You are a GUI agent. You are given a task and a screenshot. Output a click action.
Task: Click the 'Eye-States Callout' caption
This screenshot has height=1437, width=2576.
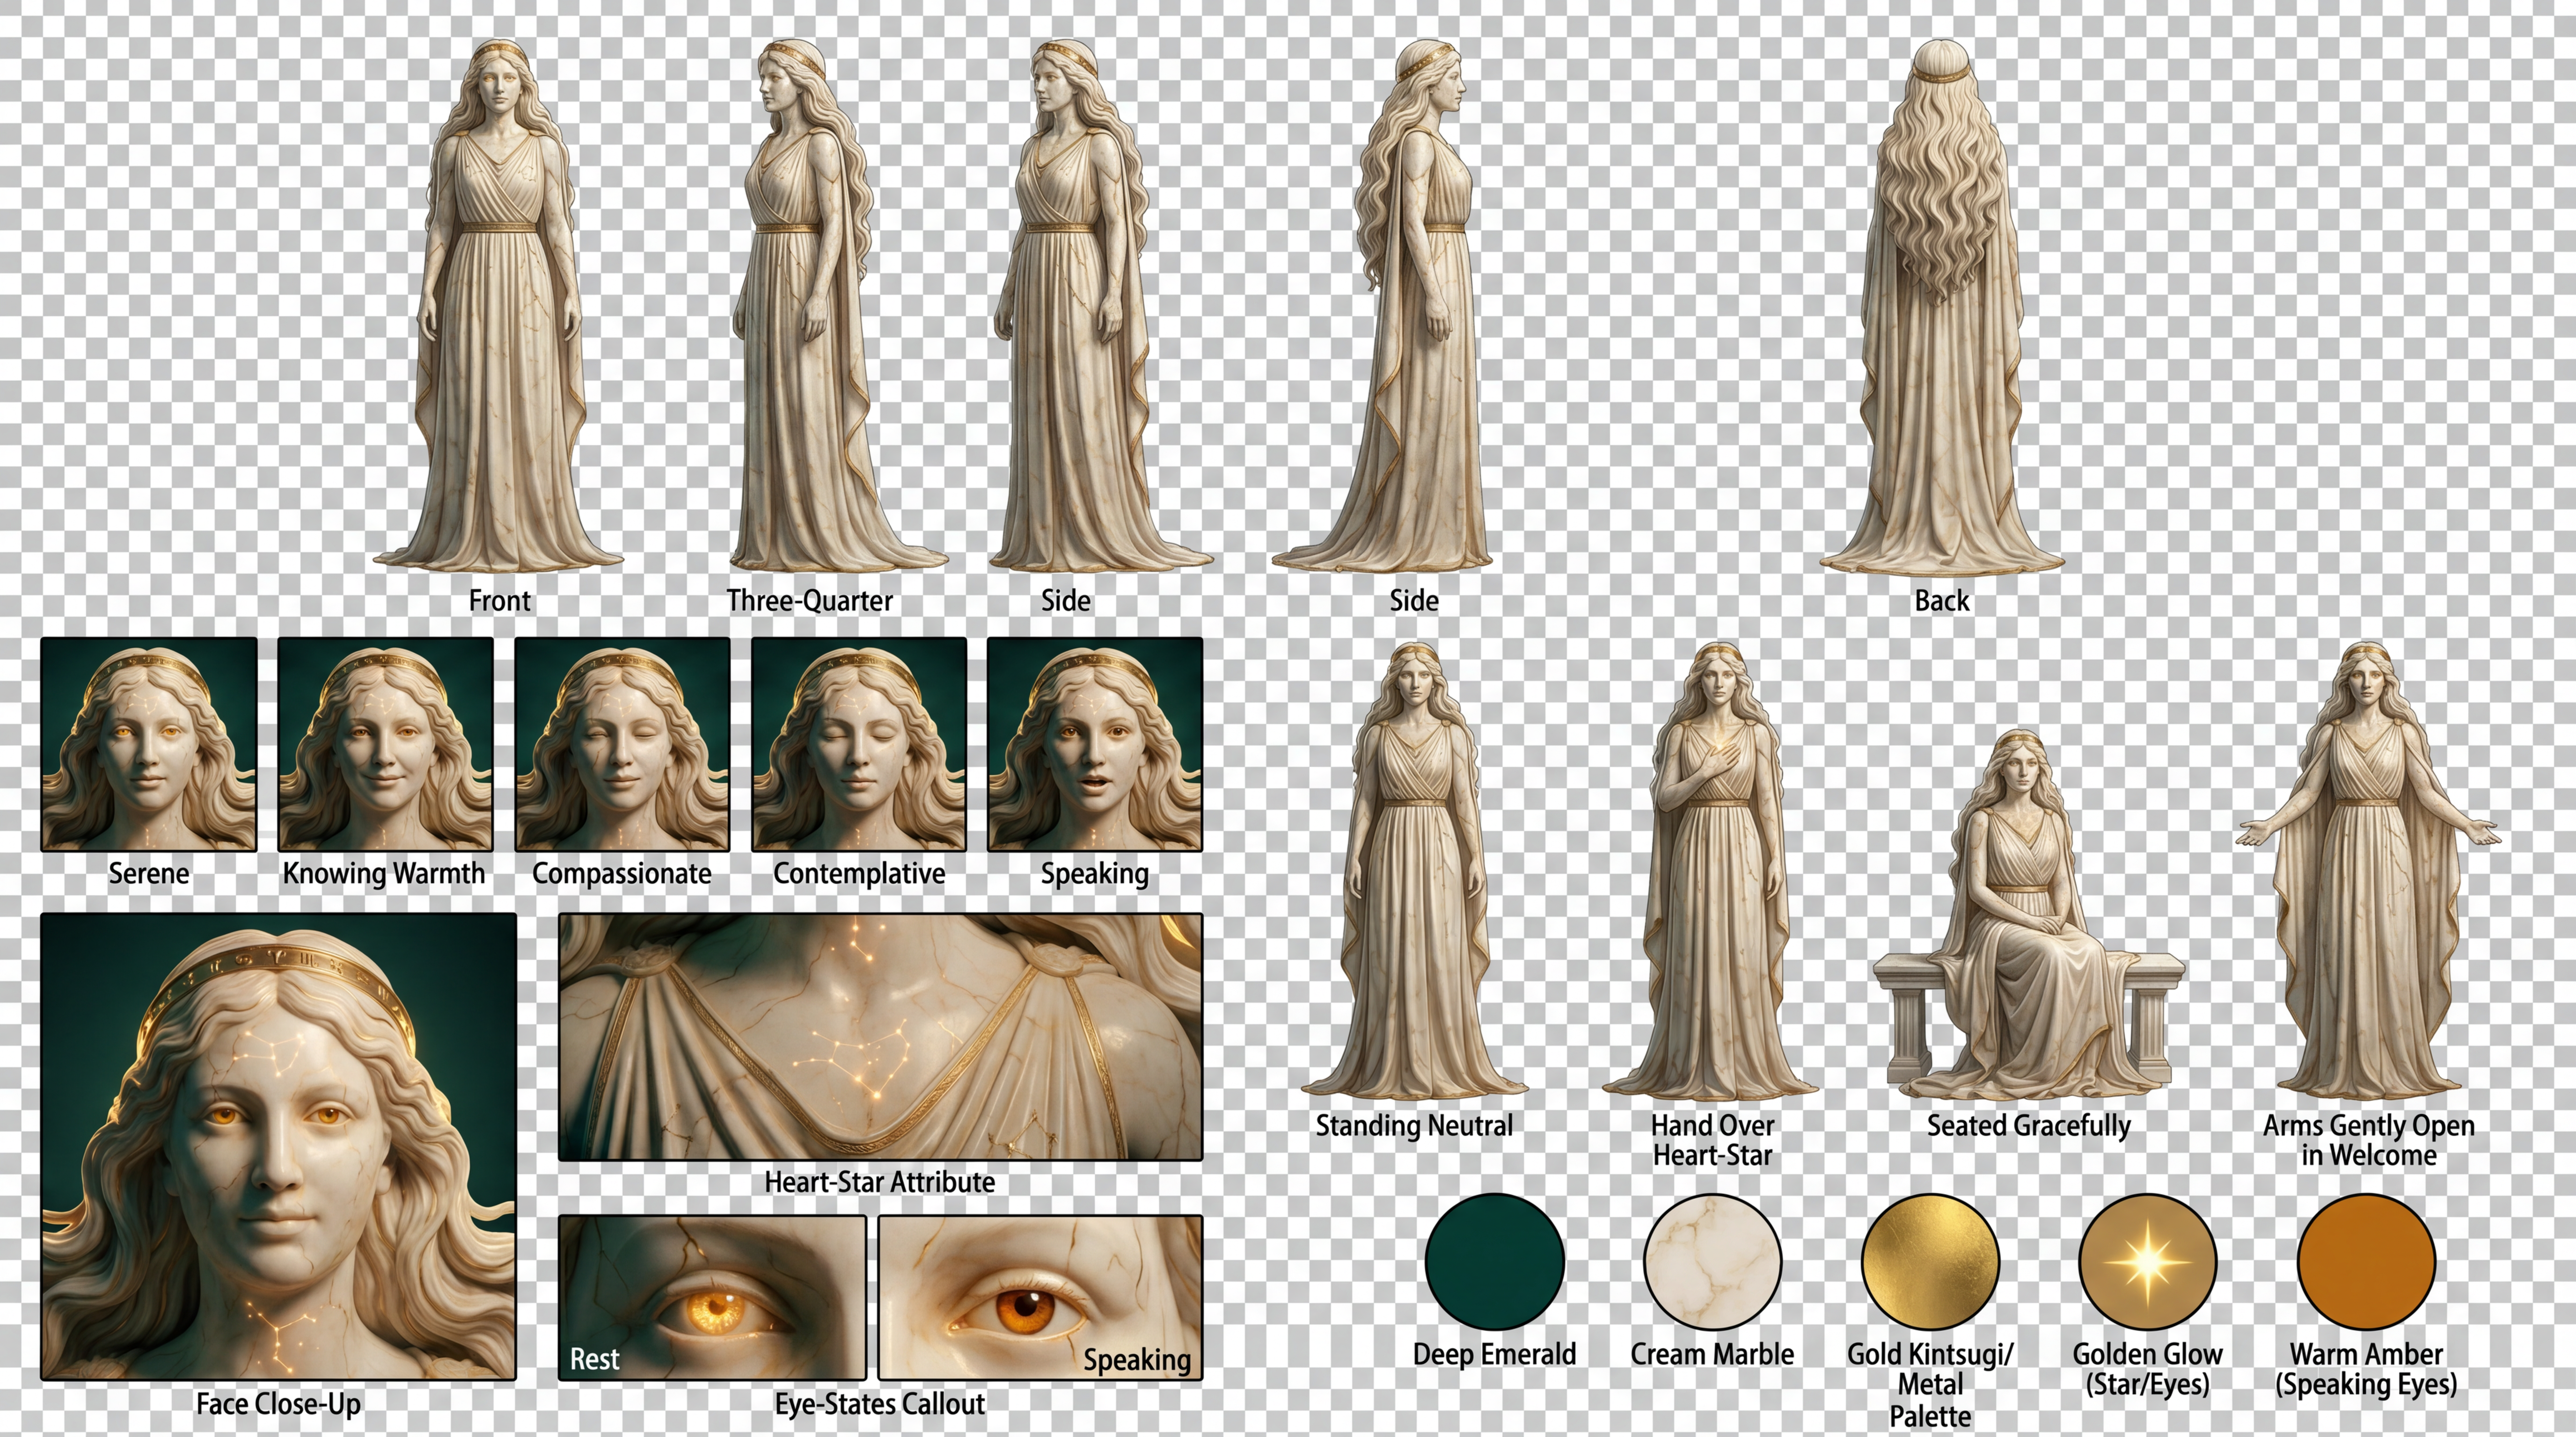pyautogui.click(x=880, y=1404)
